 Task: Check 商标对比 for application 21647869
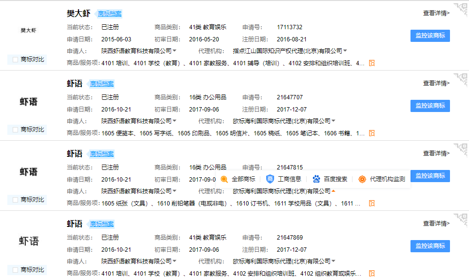(x=15, y=270)
